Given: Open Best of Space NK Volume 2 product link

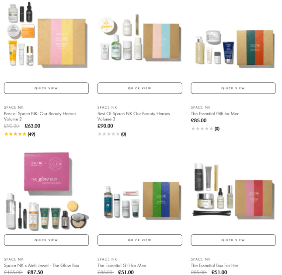Looking at the screenshot, I should (x=40, y=116).
